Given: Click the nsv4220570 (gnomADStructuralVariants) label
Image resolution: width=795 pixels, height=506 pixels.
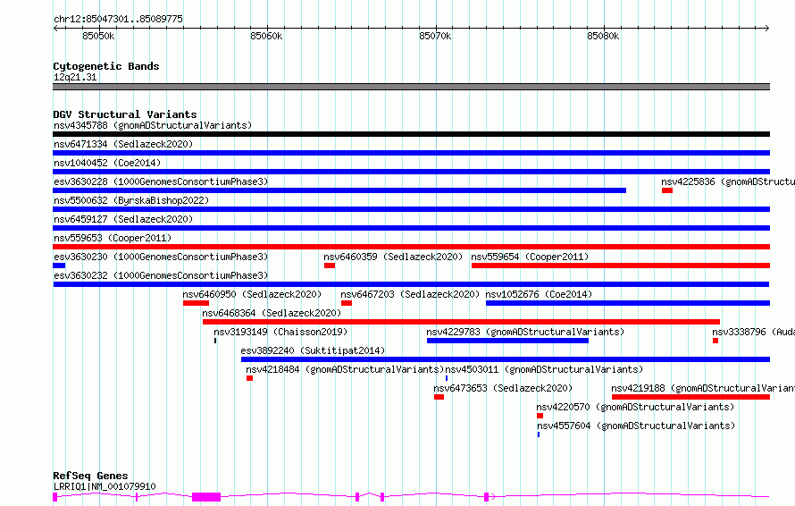Looking at the screenshot, I should coord(635,407).
